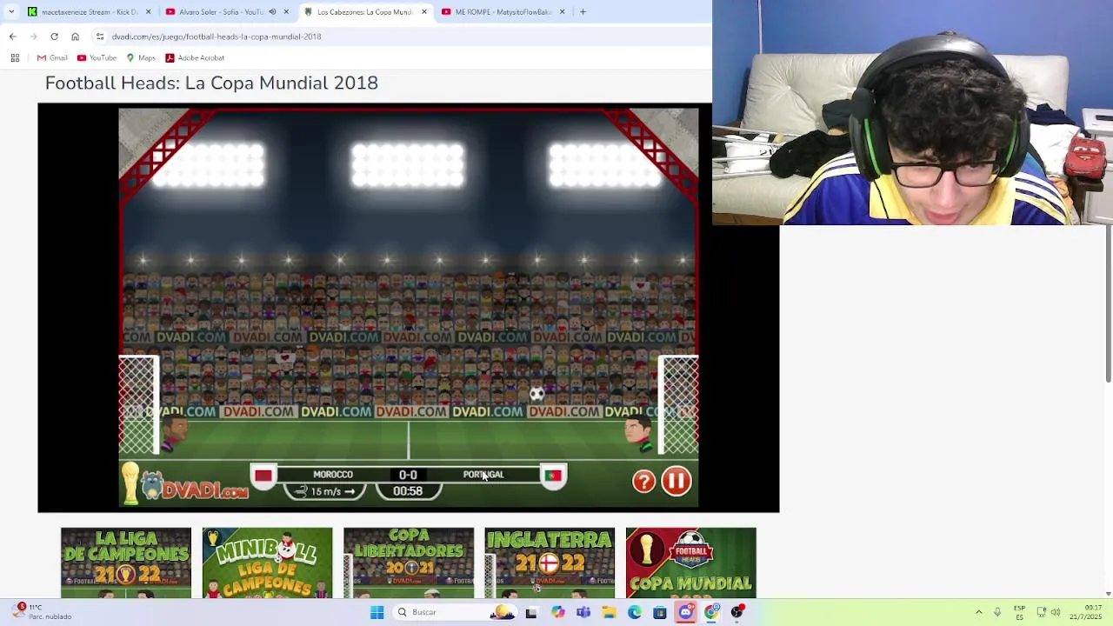Open the Gmail bookmark
The image size is (1113, 626).
click(52, 58)
